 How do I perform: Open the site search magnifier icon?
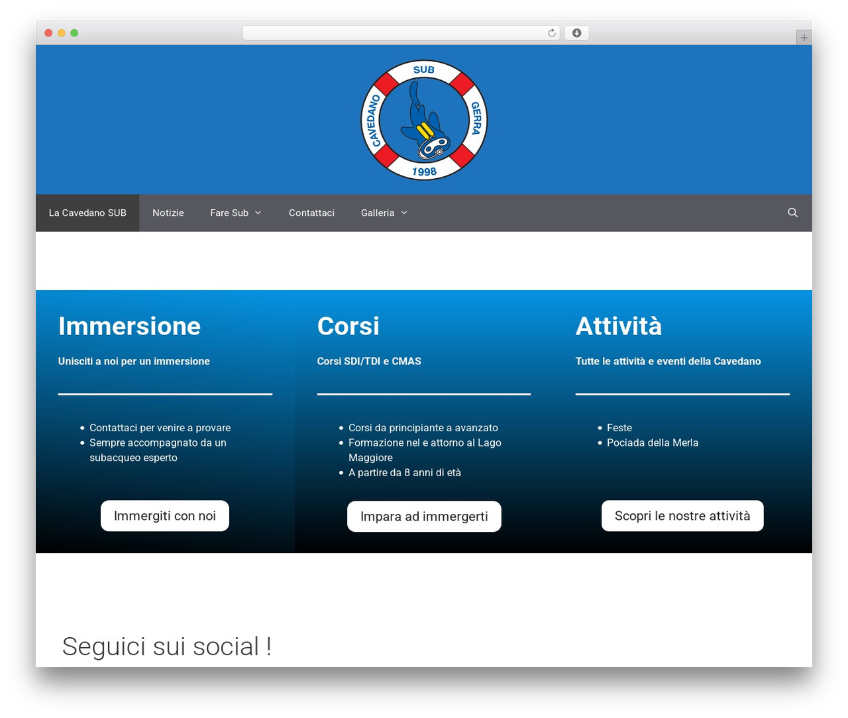[x=792, y=213]
